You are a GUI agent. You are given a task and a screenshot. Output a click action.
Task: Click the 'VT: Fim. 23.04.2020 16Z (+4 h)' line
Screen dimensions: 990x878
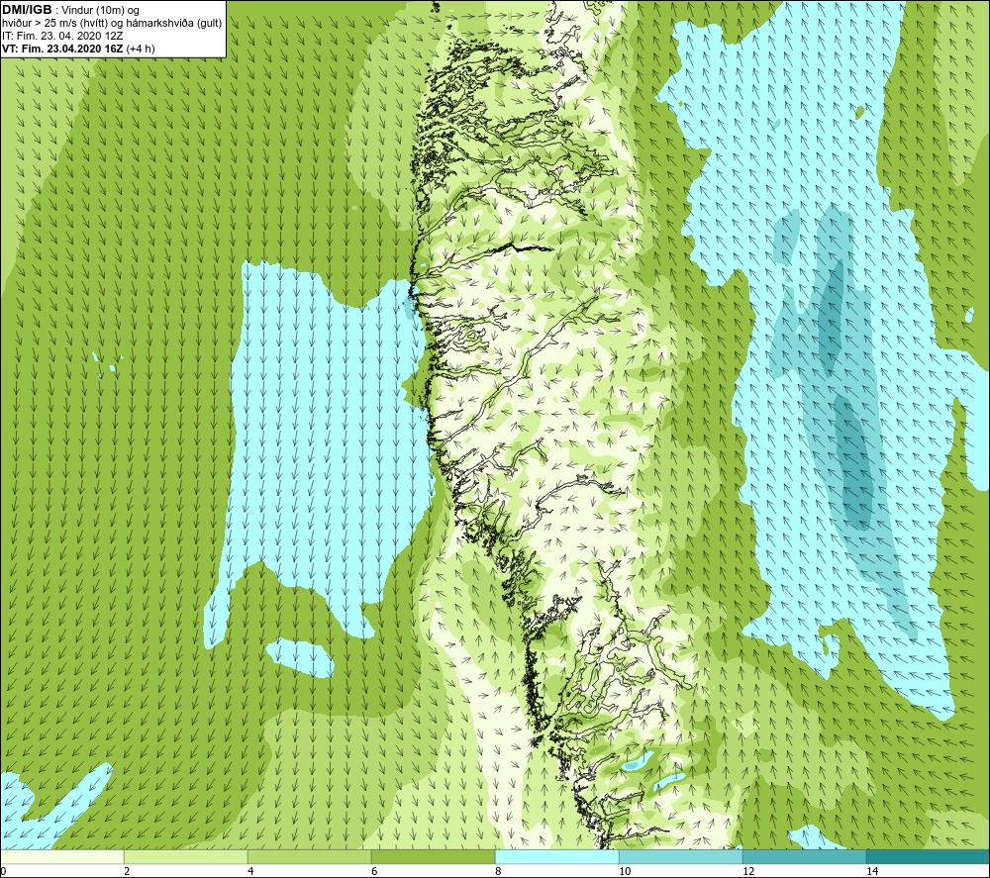pos(78,49)
